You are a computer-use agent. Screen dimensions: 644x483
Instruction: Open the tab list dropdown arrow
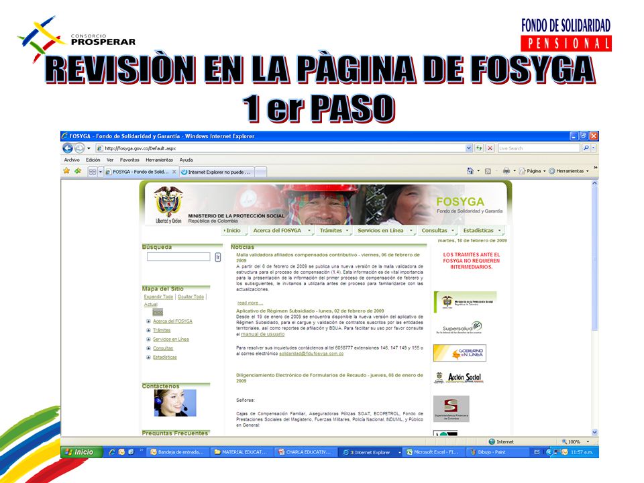click(101, 172)
